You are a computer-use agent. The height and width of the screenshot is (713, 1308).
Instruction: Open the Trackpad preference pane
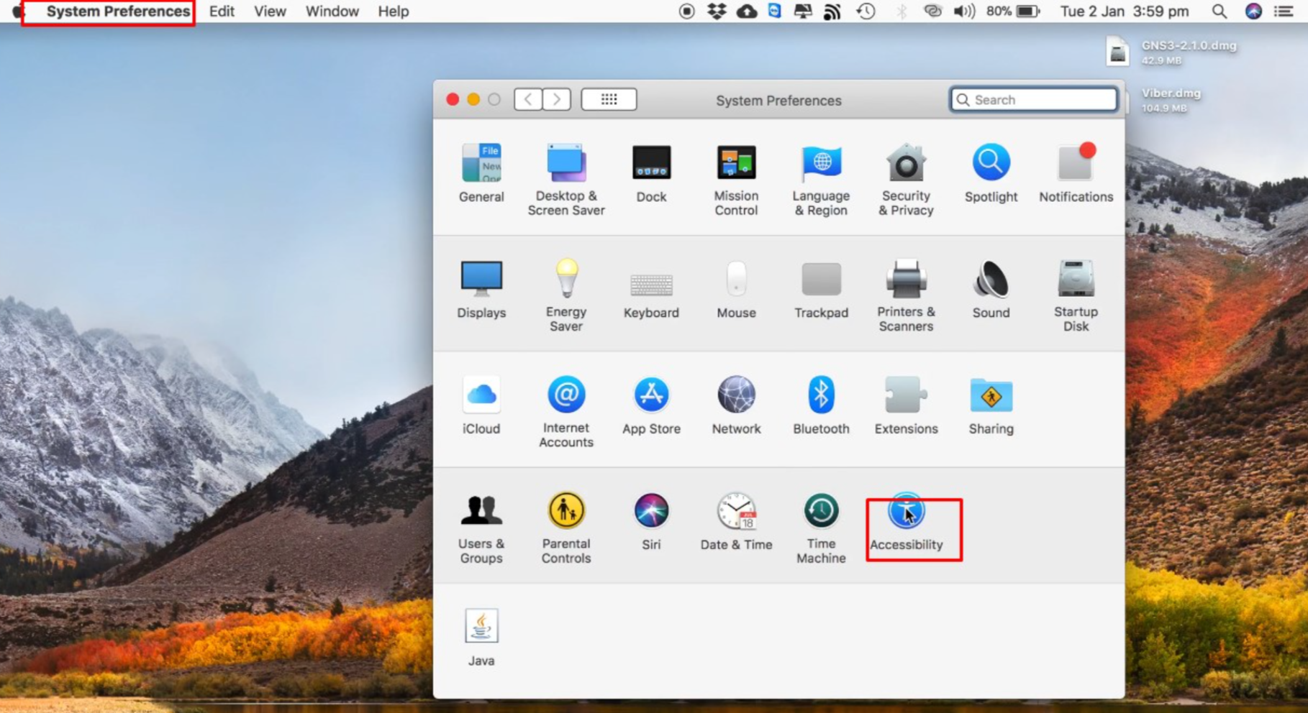click(x=820, y=280)
